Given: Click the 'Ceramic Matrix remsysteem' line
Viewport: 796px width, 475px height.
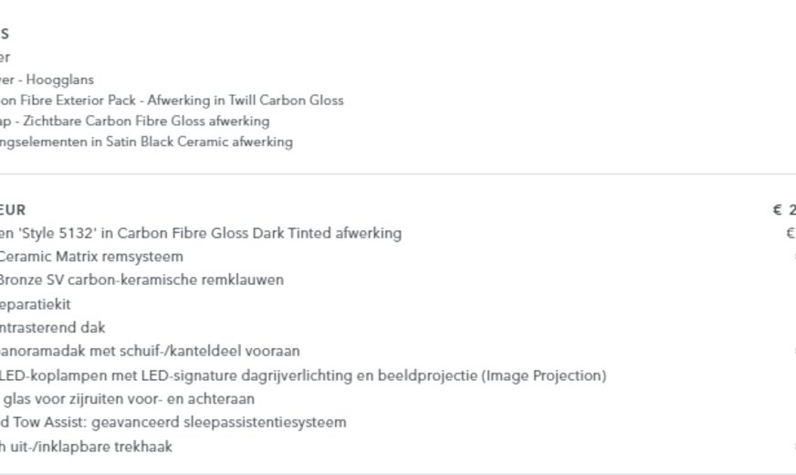Looking at the screenshot, I should (91, 257).
